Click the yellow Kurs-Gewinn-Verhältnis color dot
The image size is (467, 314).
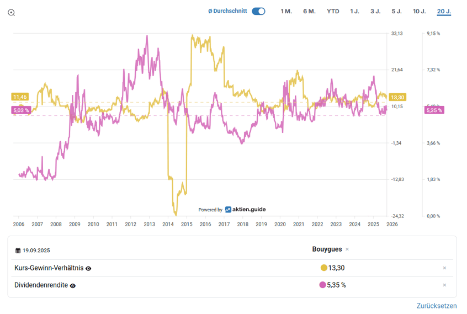pyautogui.click(x=323, y=268)
